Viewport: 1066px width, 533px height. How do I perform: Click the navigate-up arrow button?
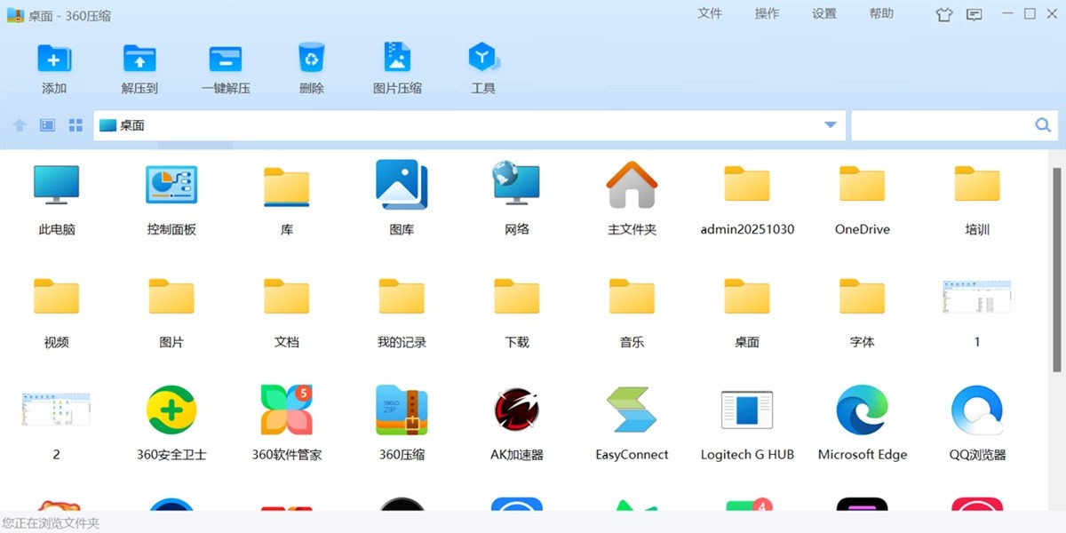(19, 124)
